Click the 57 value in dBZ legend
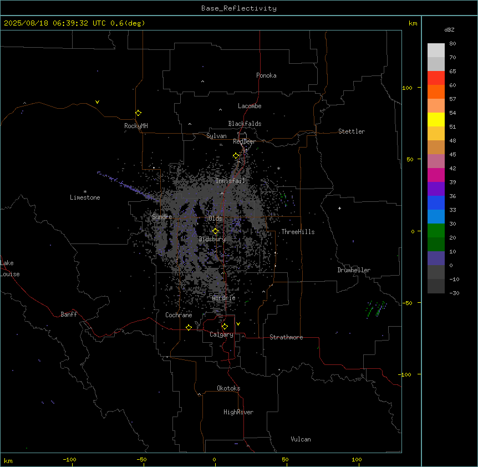This screenshot has width=478, height=467. (x=452, y=99)
